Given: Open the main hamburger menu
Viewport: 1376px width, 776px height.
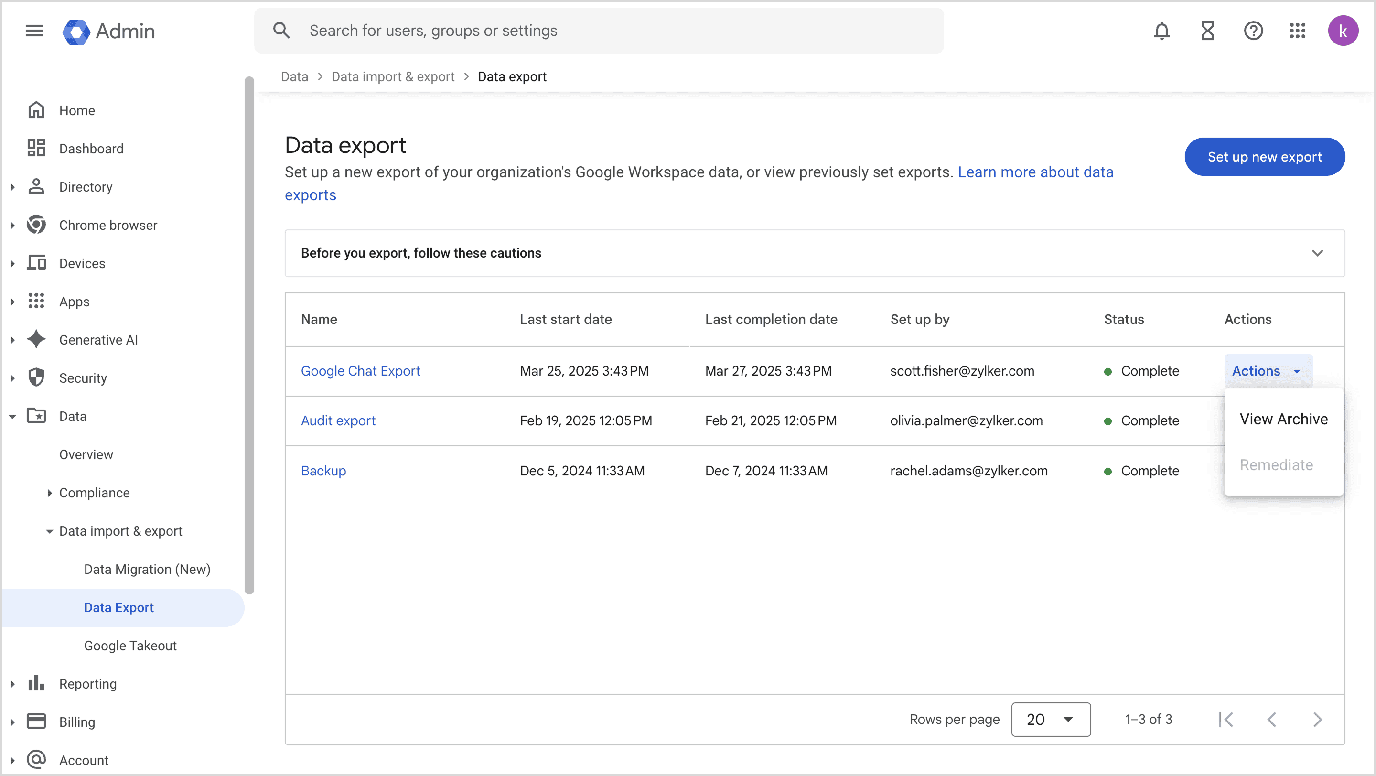Looking at the screenshot, I should tap(34, 31).
